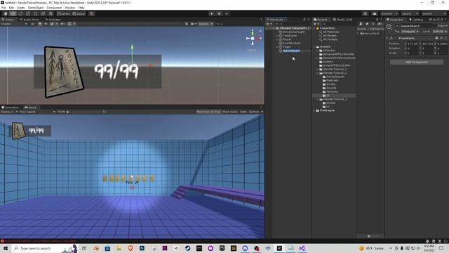The image size is (449, 253).
Task: Switch to the Audio Mixer tab
Action: (29, 20)
